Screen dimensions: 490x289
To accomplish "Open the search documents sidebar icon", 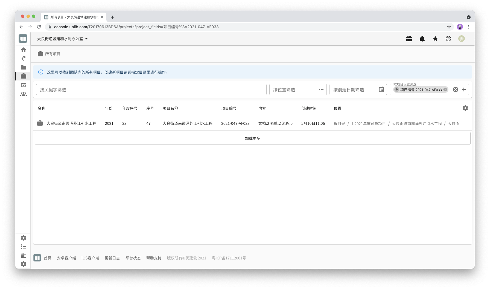I will coord(24,85).
